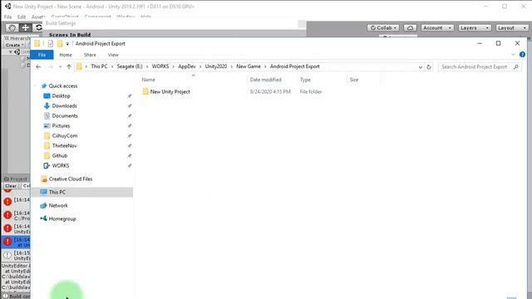This screenshot has width=532, height=299.
Task: Expand address bar history dropdown
Action: [421, 67]
